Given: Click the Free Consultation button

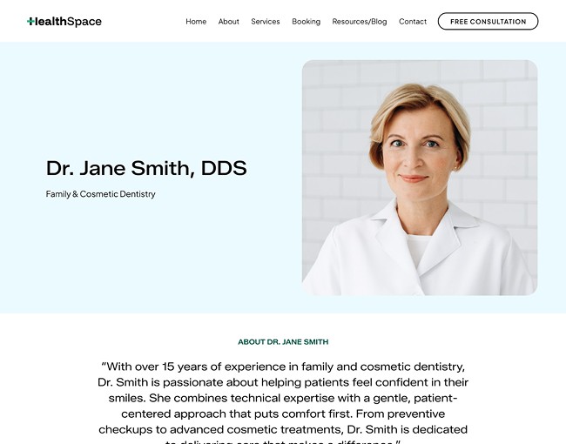Looking at the screenshot, I should click(488, 21).
